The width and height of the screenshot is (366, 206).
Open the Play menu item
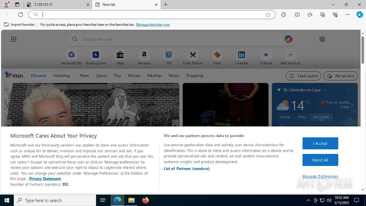point(118,76)
